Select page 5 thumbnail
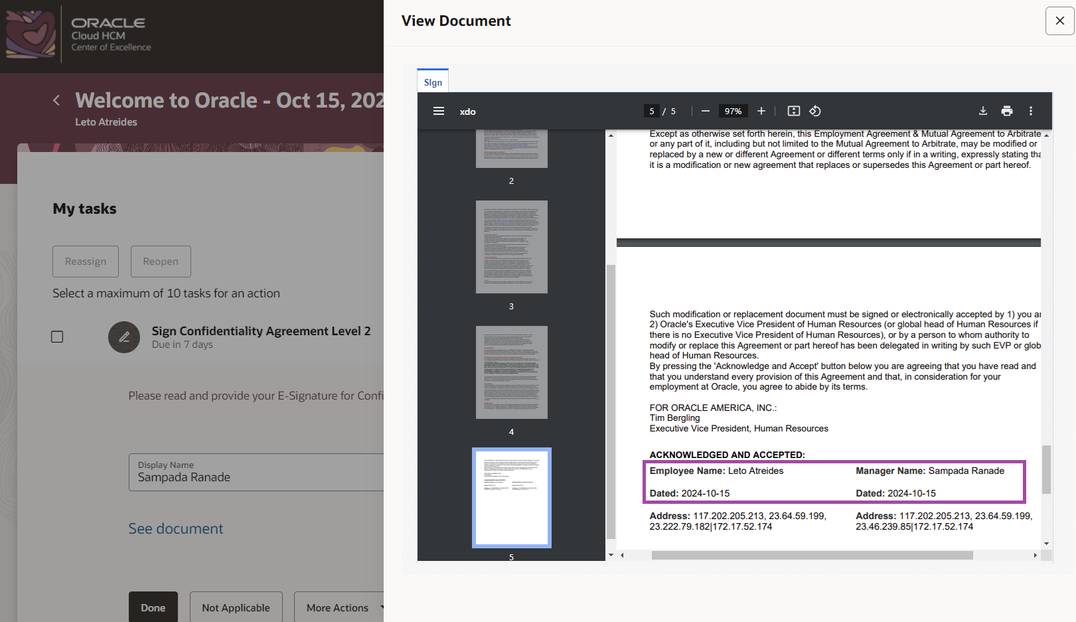 coord(512,498)
